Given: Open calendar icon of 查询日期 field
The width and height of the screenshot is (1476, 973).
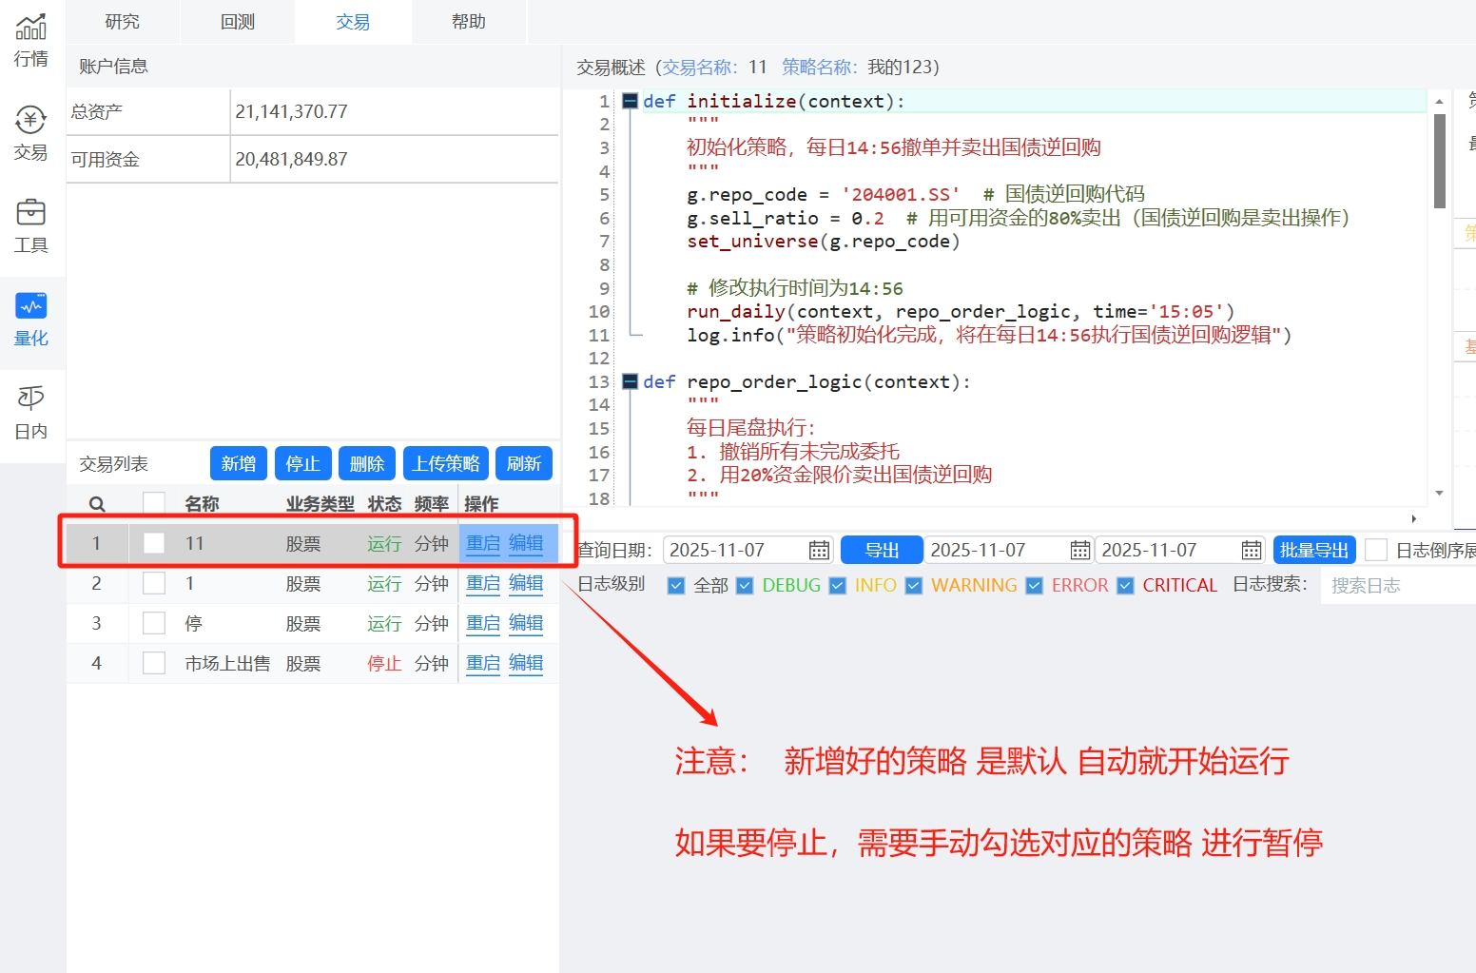Looking at the screenshot, I should tap(819, 550).
